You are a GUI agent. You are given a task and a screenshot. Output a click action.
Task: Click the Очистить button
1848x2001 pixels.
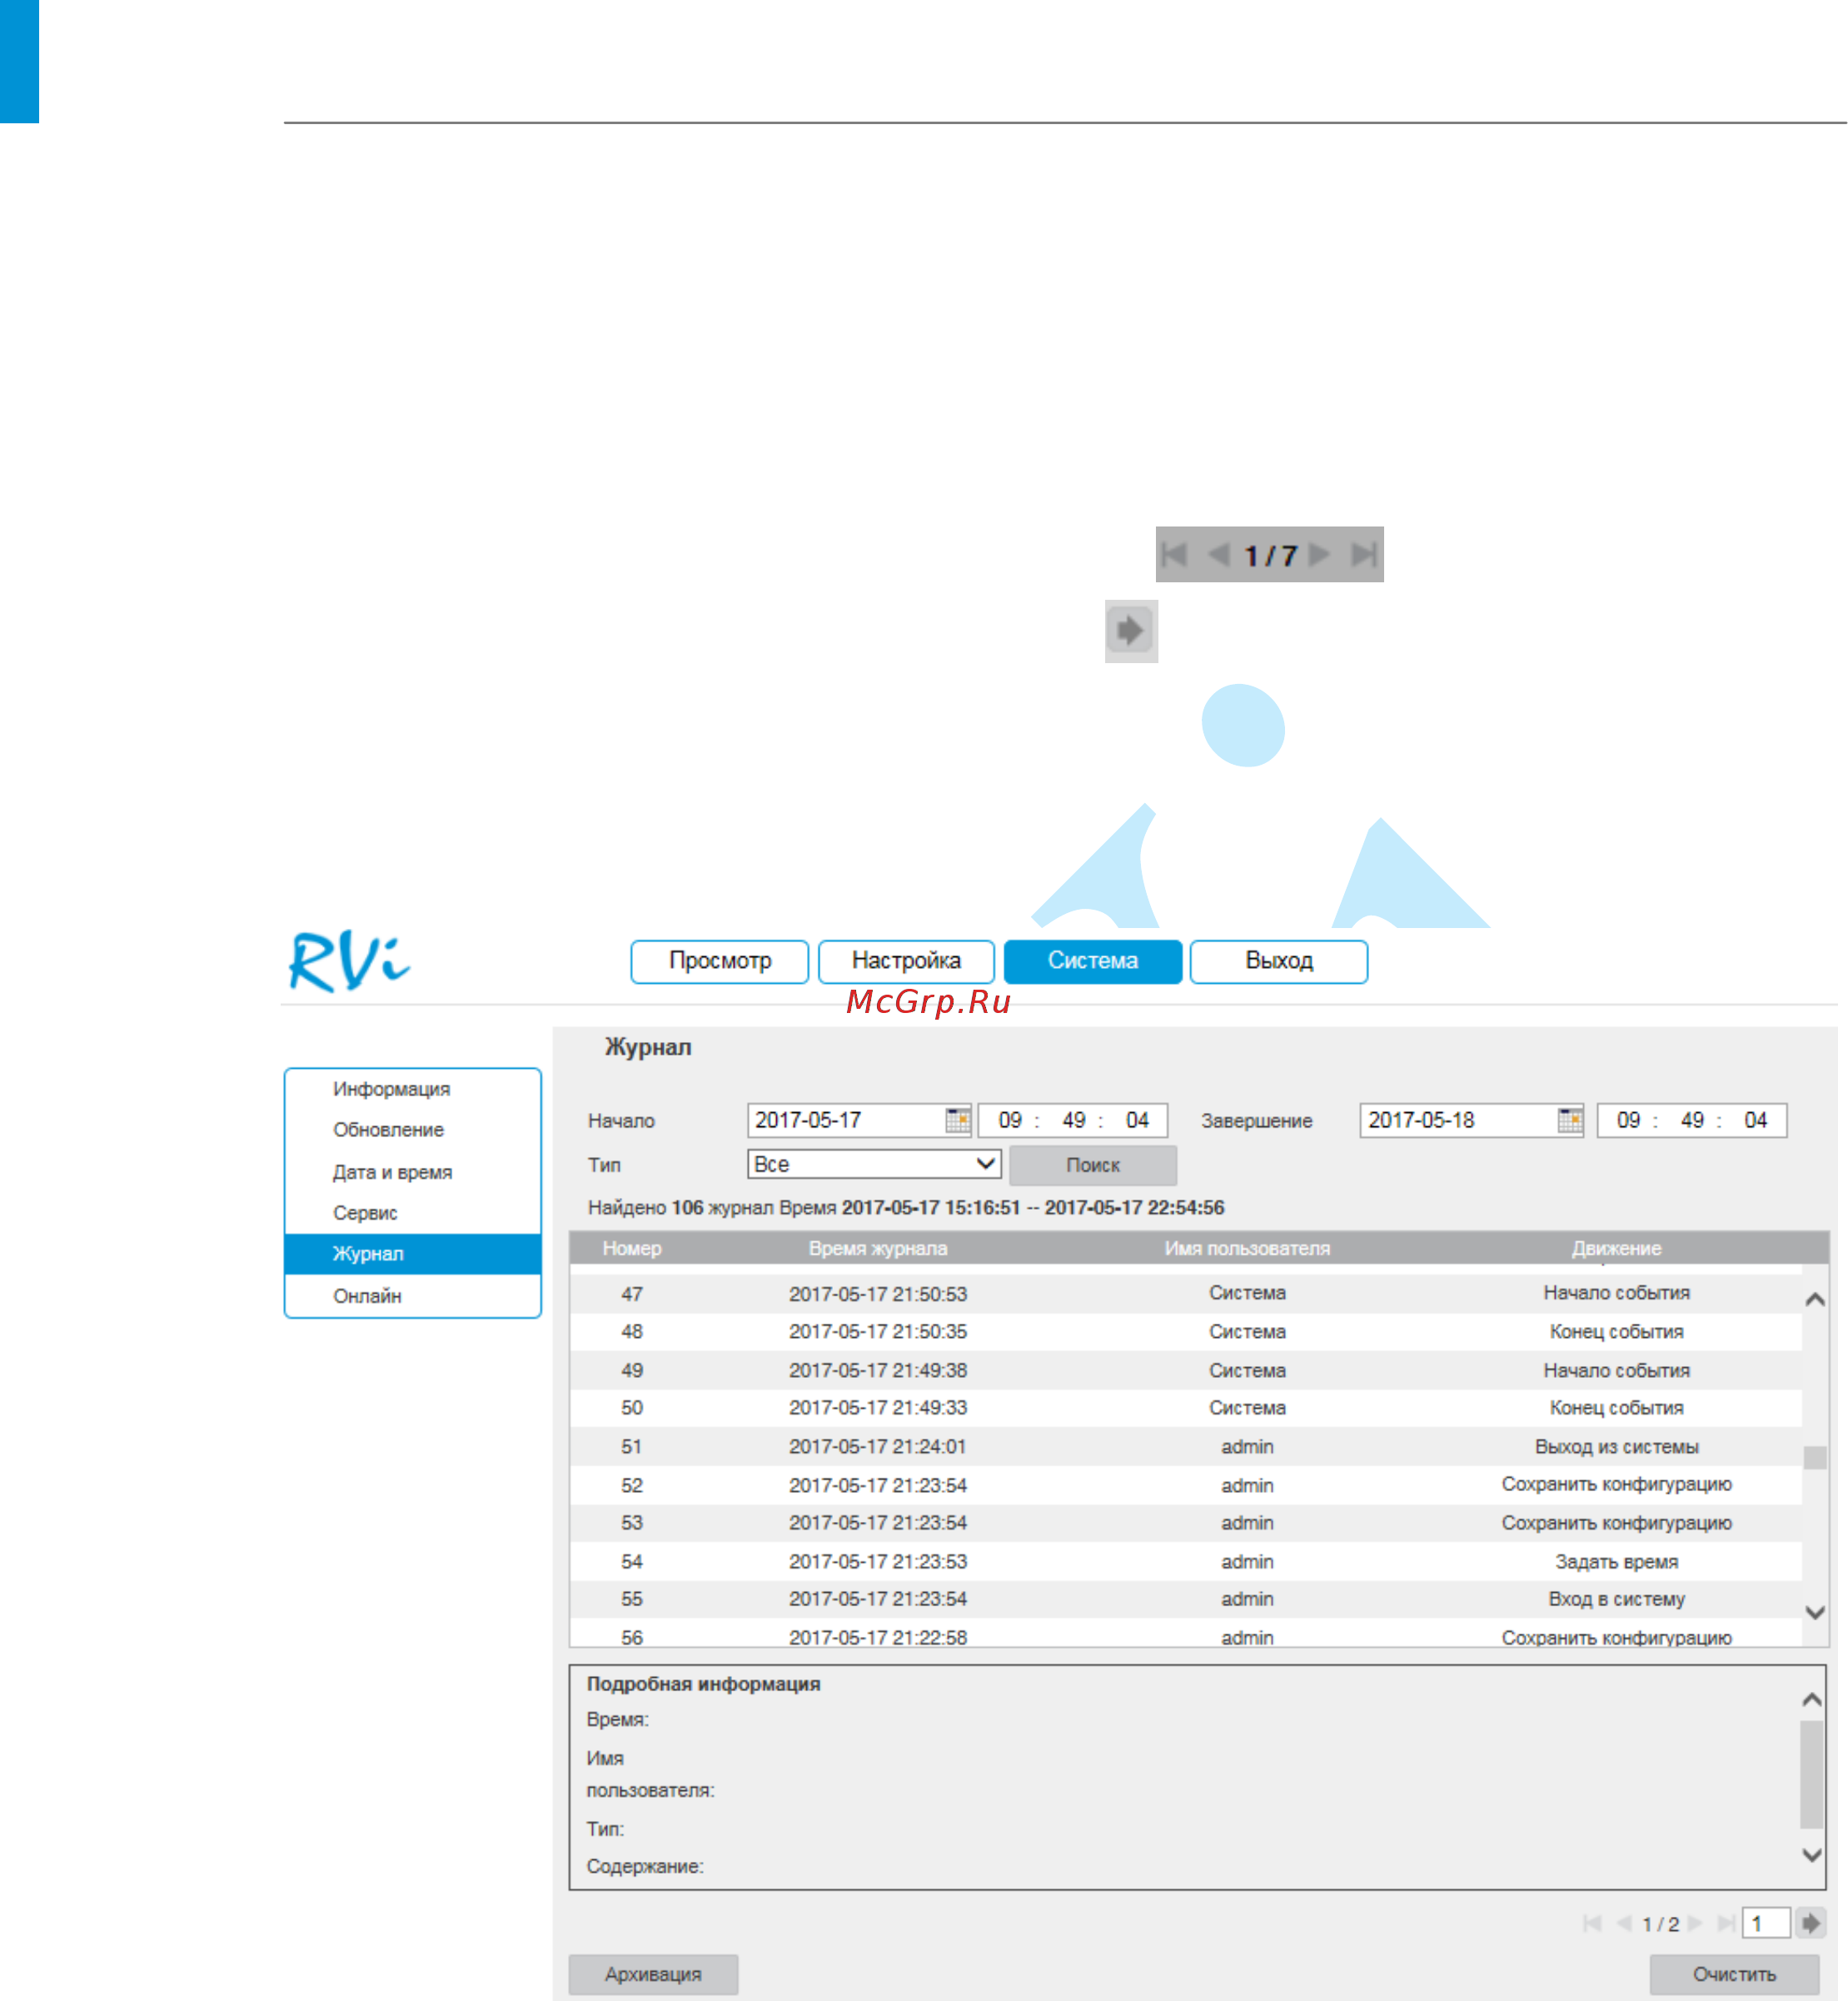click(1734, 1974)
